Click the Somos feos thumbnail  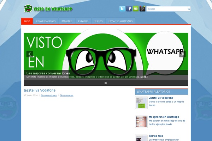(141, 138)
